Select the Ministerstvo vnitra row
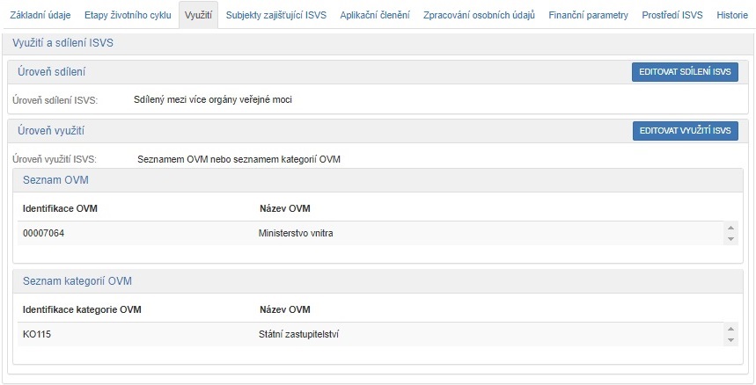 (x=296, y=234)
